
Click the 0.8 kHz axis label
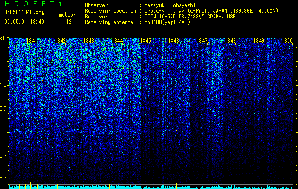click(x=4, y=132)
